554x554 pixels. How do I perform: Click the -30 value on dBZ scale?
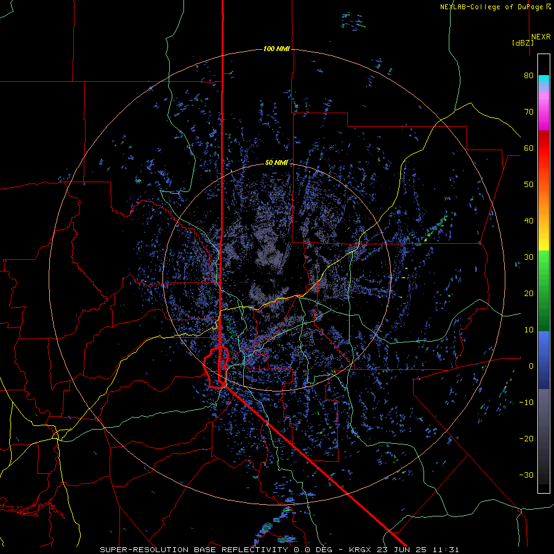[526, 475]
